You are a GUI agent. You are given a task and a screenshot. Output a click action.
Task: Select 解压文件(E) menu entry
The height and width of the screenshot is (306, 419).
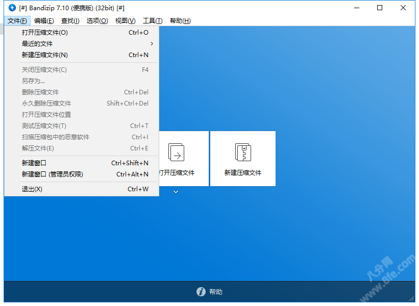click(82, 148)
